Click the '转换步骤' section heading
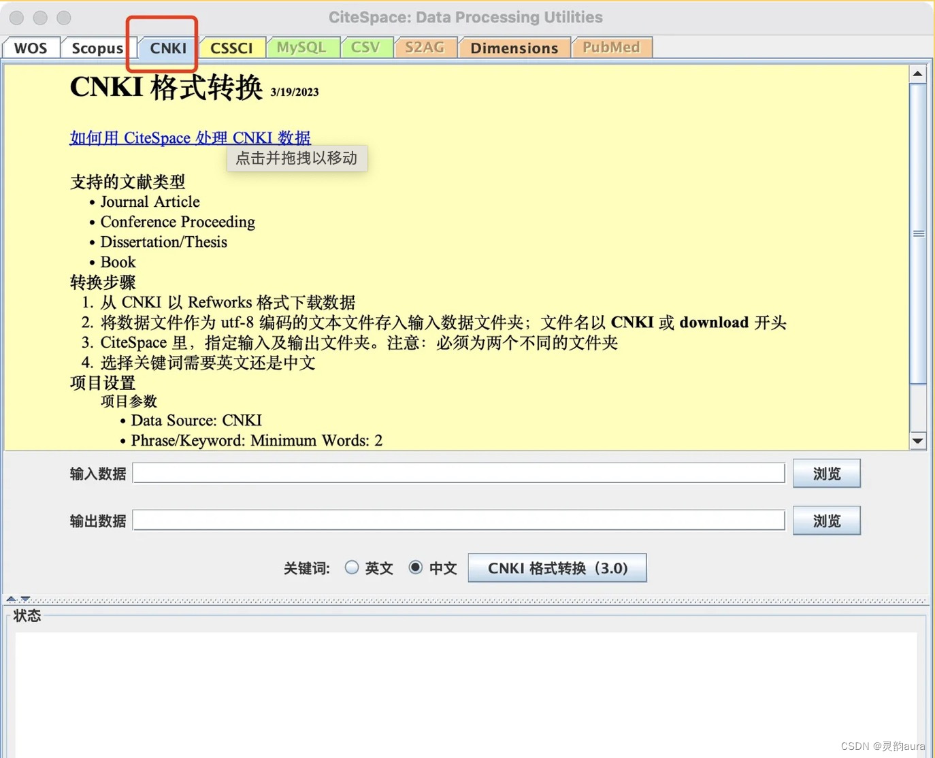This screenshot has width=935, height=758. [x=103, y=282]
